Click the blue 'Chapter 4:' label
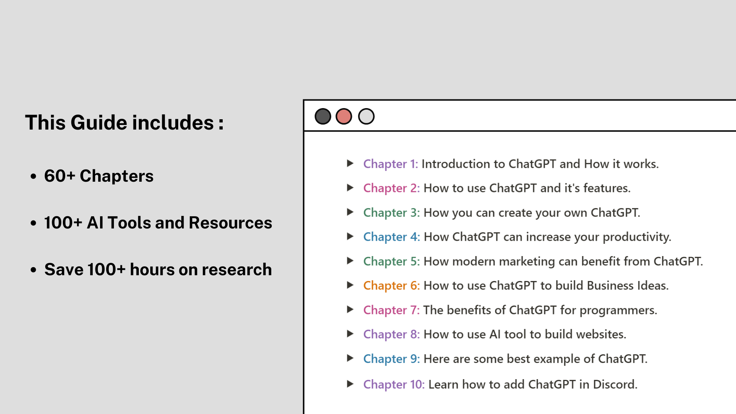 [x=392, y=237]
